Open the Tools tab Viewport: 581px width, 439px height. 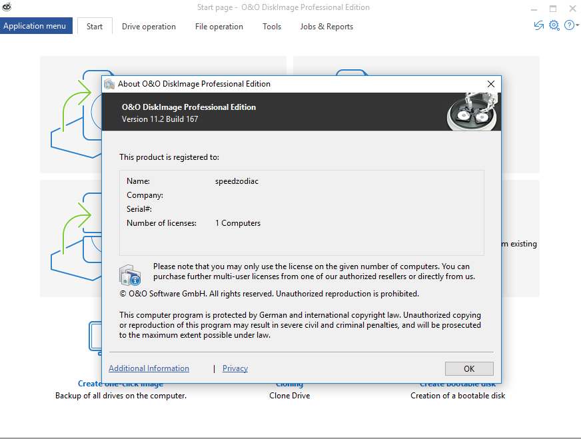point(272,27)
